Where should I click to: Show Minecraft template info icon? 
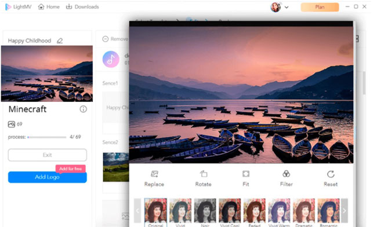83,109
